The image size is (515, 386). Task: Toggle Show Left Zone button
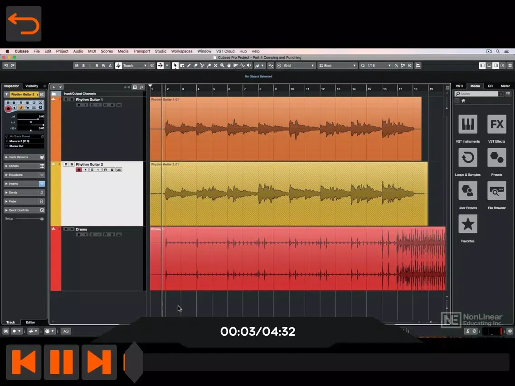click(x=482, y=66)
